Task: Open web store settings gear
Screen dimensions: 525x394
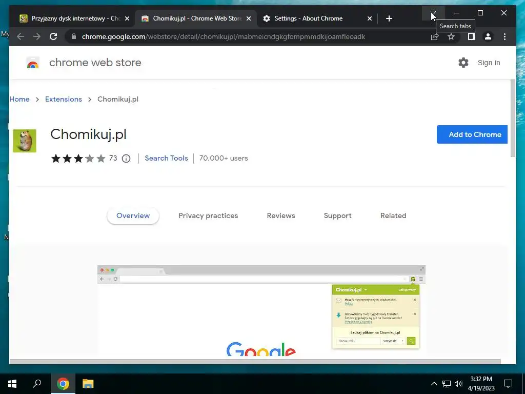Action: [x=463, y=63]
